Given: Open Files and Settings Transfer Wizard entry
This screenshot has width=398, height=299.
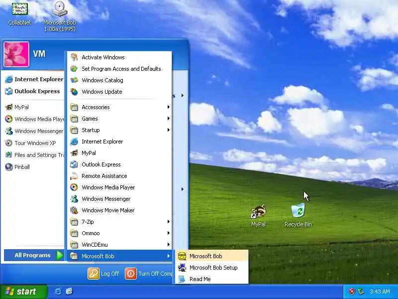Looking at the screenshot, I should (34, 155).
